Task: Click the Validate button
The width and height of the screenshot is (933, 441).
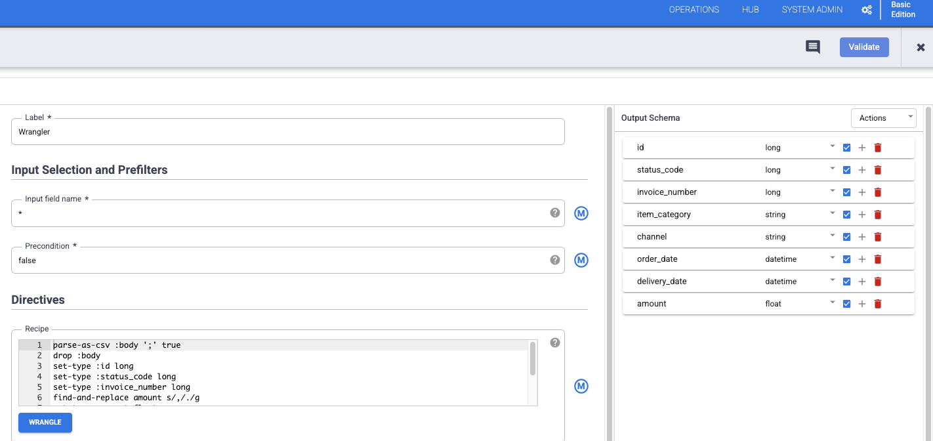Action: (x=864, y=47)
